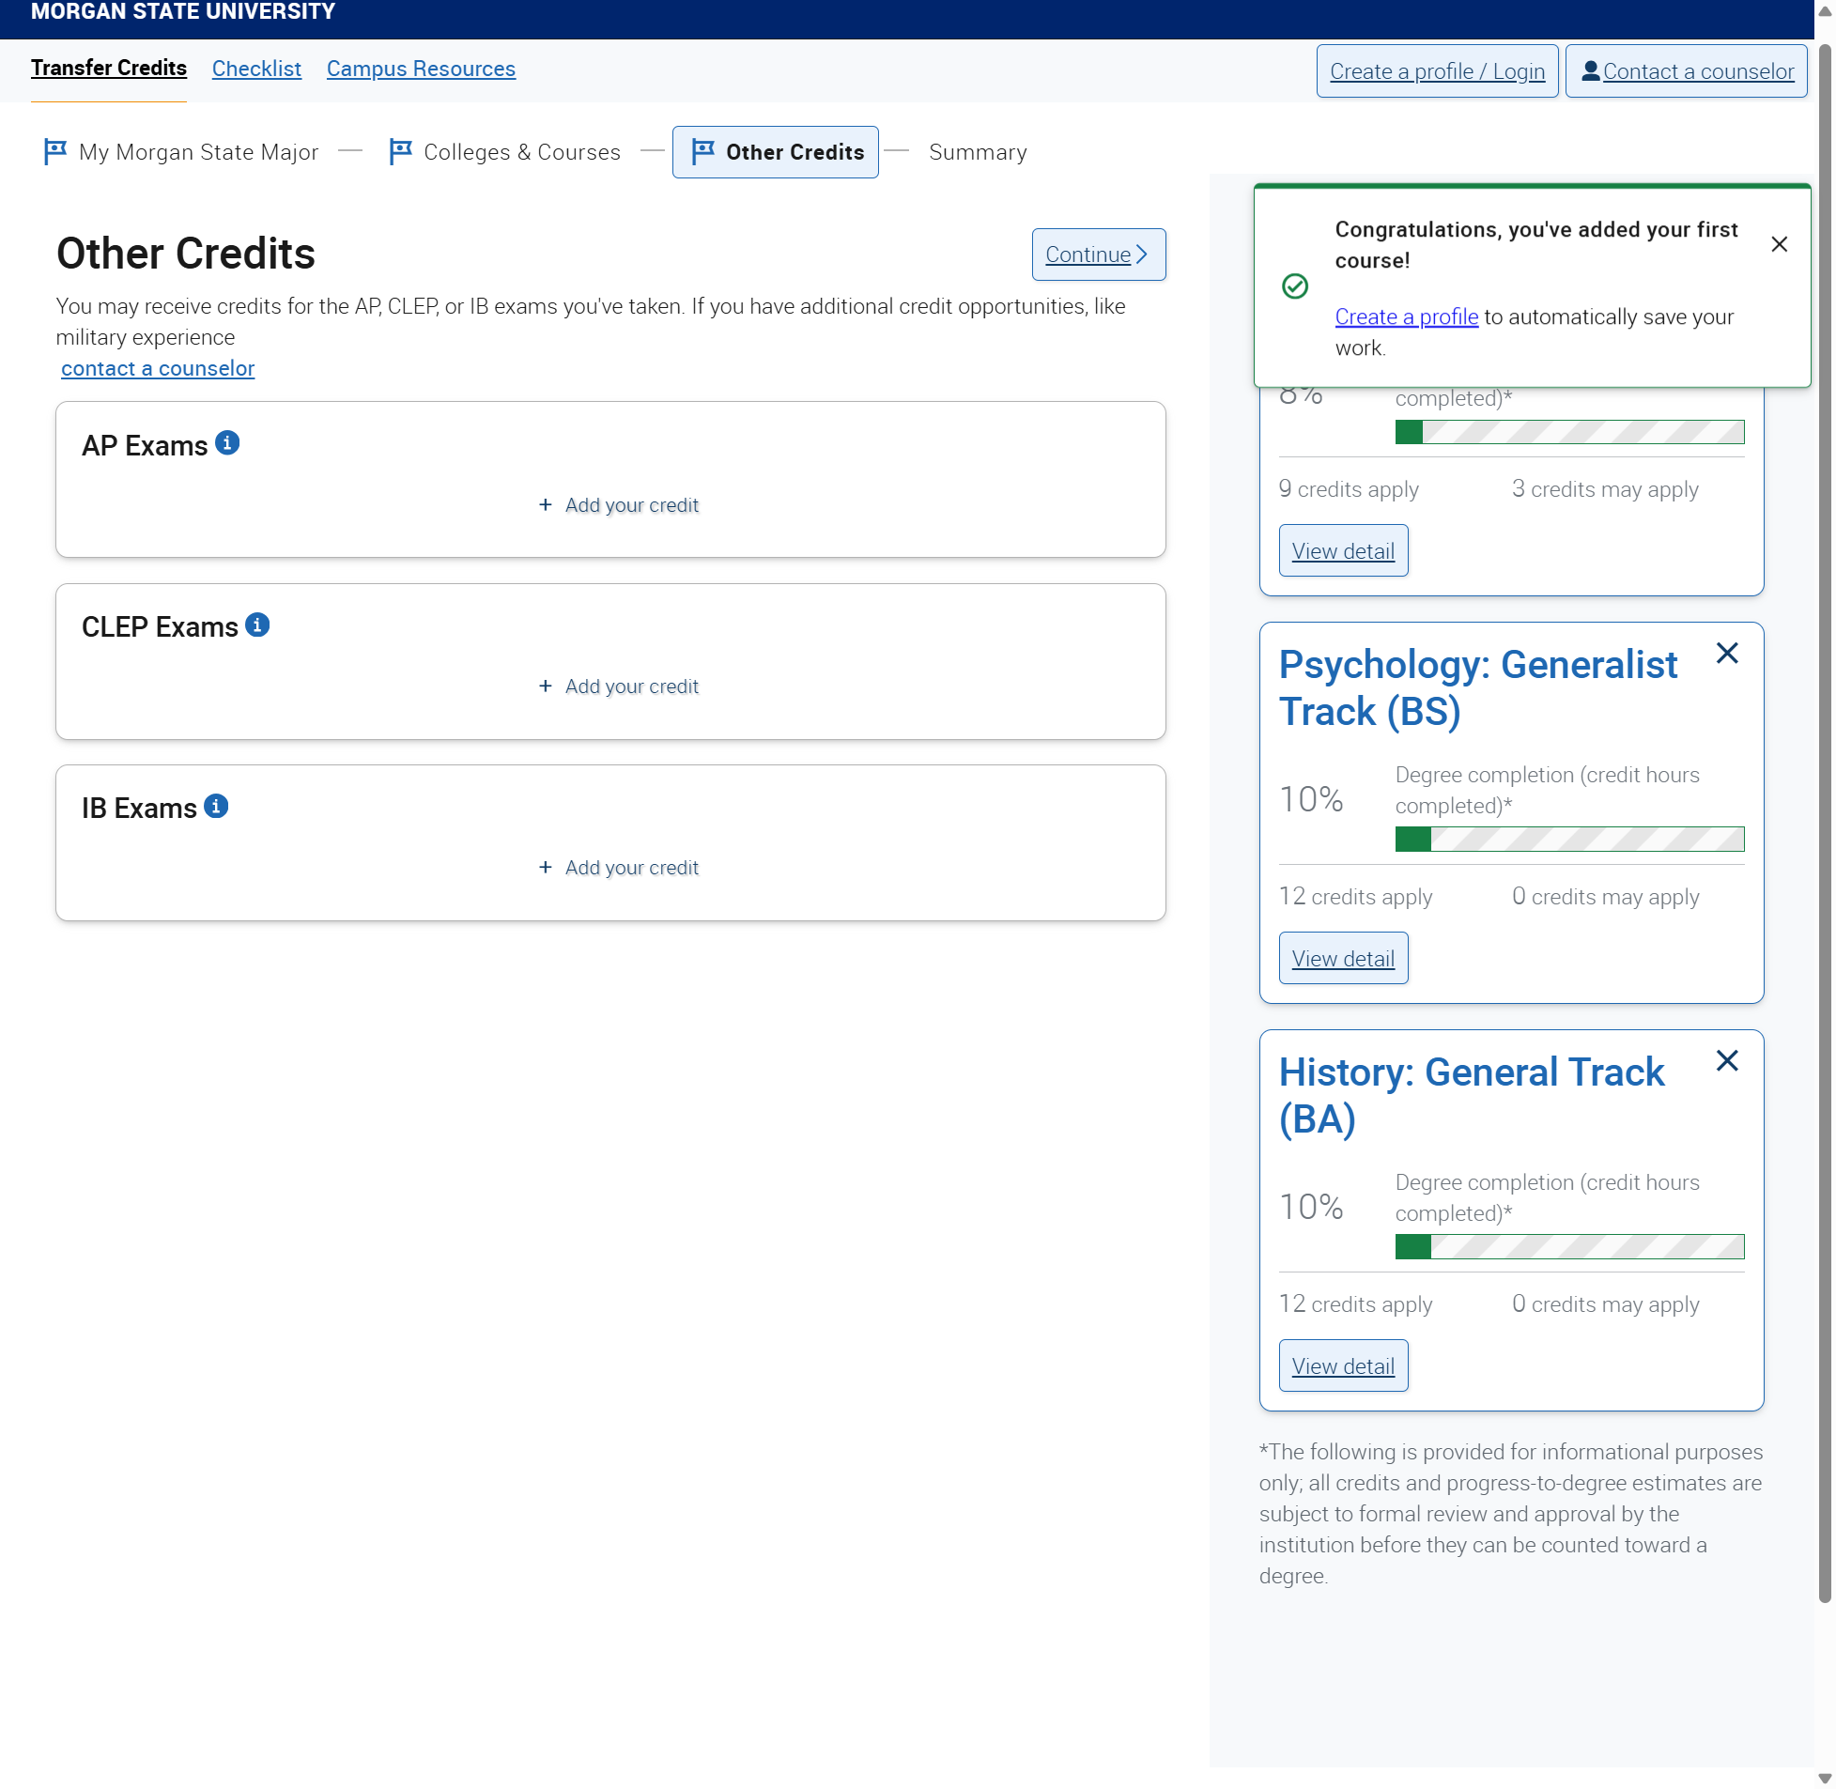Open the History: General Track (BA) title

click(x=1472, y=1097)
